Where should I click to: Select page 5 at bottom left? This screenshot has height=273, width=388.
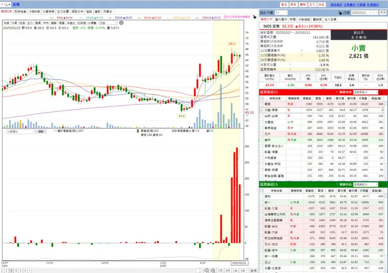tap(21, 271)
